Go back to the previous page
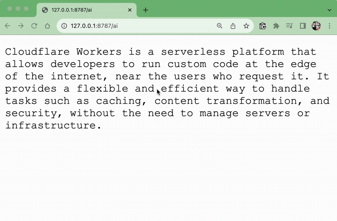The image size is (337, 221). click(7, 26)
